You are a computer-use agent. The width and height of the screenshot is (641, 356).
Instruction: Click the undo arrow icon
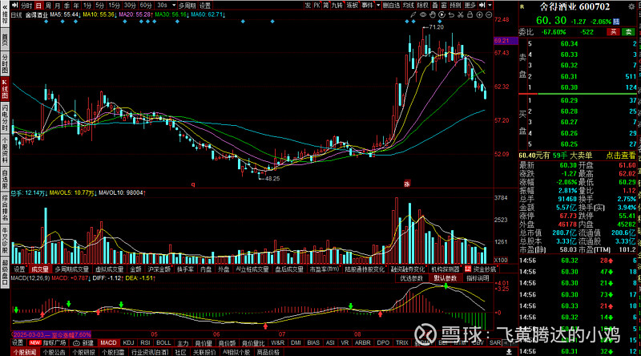(451, 14)
